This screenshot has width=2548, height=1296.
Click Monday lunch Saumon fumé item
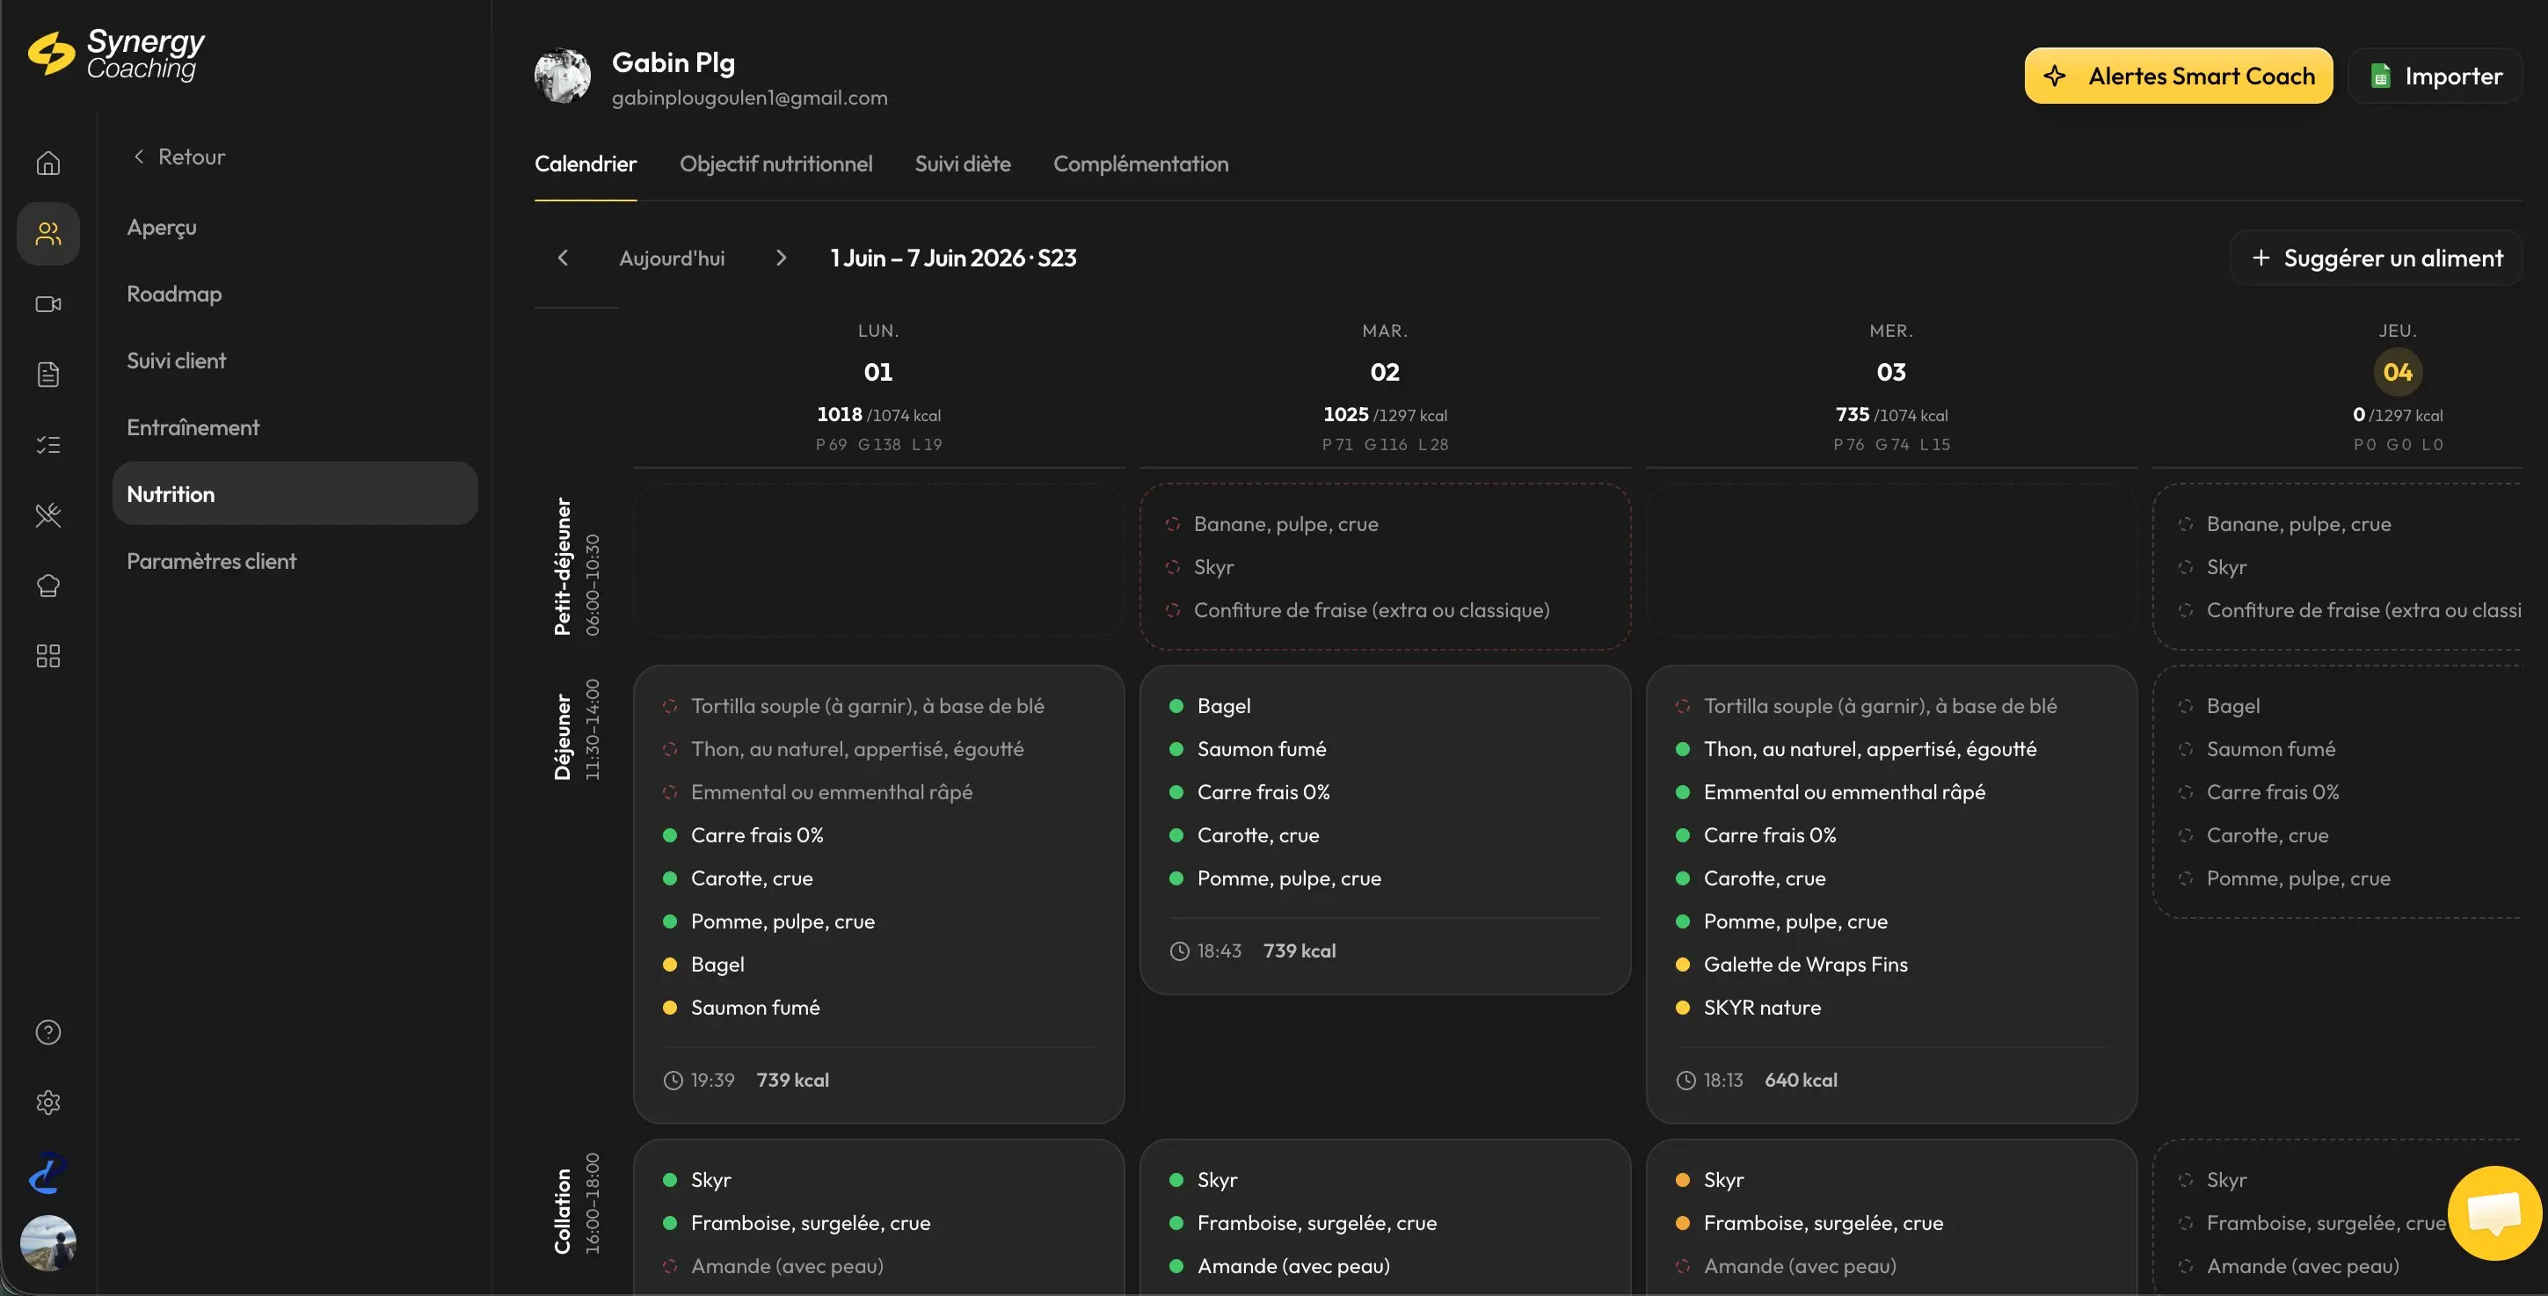(x=754, y=1008)
